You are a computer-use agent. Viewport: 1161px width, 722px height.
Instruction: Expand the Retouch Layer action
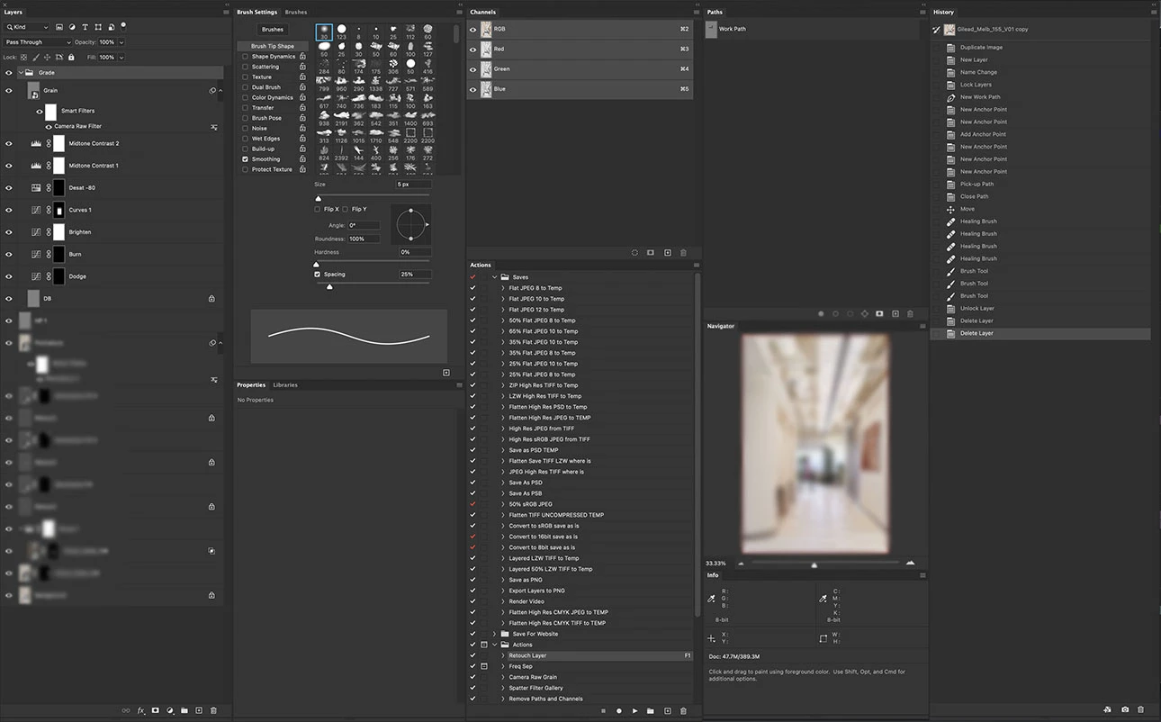click(503, 655)
